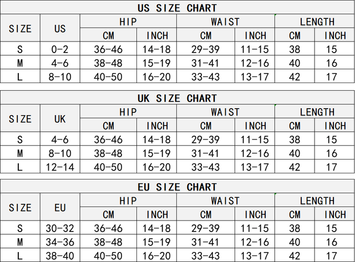Select the 0-2 US size cell
The width and height of the screenshot is (355, 262).
pyautogui.click(x=60, y=50)
